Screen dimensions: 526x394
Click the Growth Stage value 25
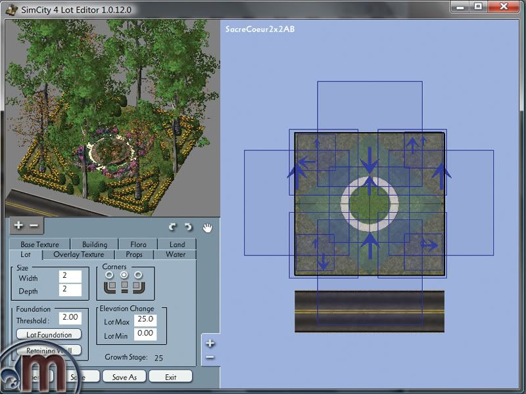(x=158, y=358)
